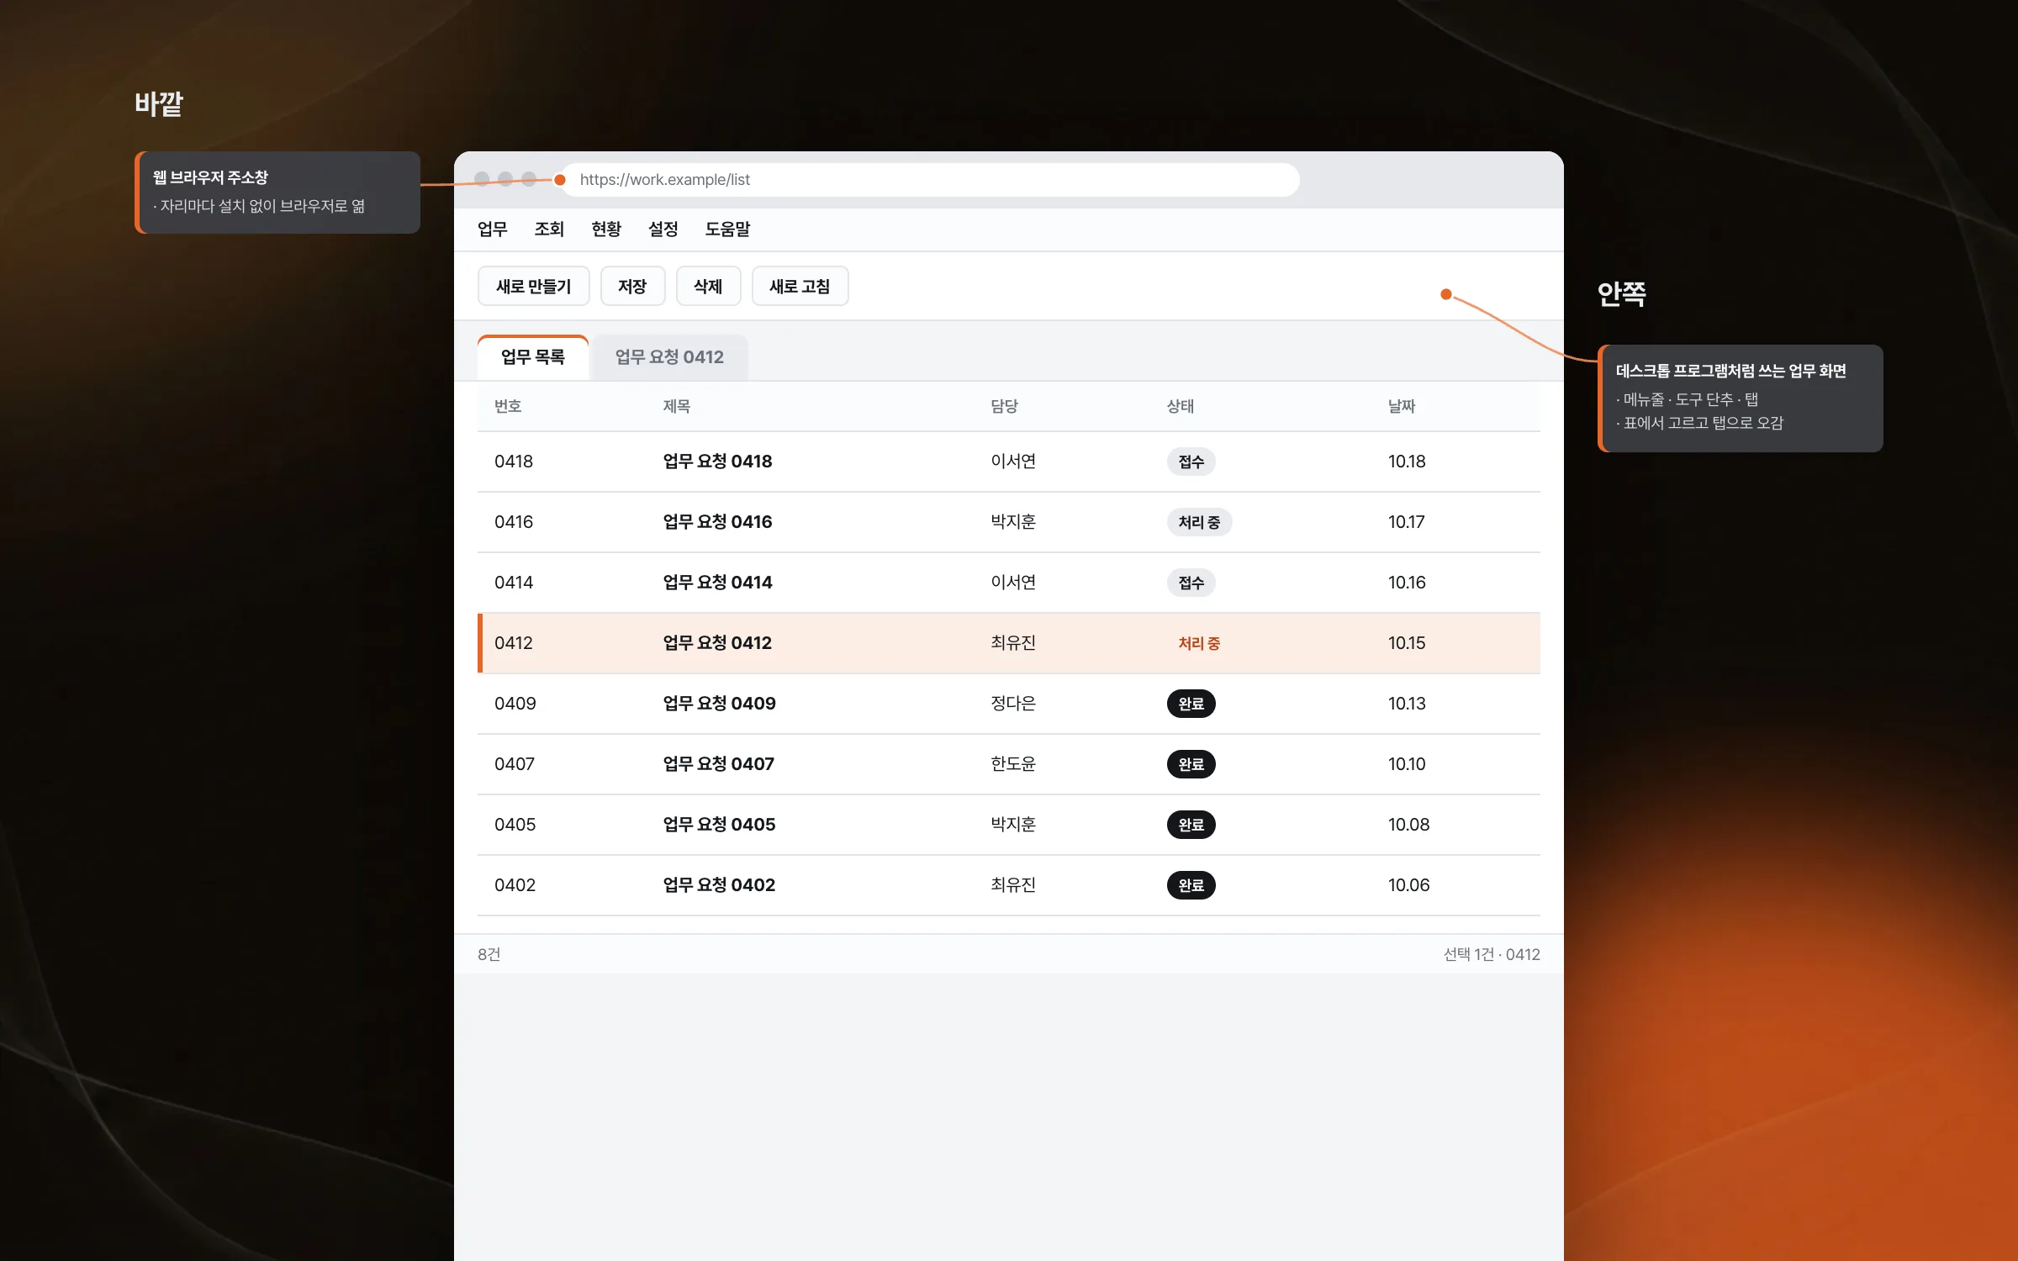This screenshot has height=1261, width=2018.
Task: Click the 완료 badge in row 0402
Action: [1191, 885]
